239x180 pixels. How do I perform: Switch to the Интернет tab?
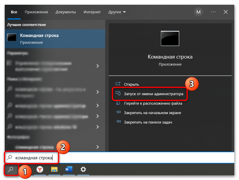coord(92,12)
